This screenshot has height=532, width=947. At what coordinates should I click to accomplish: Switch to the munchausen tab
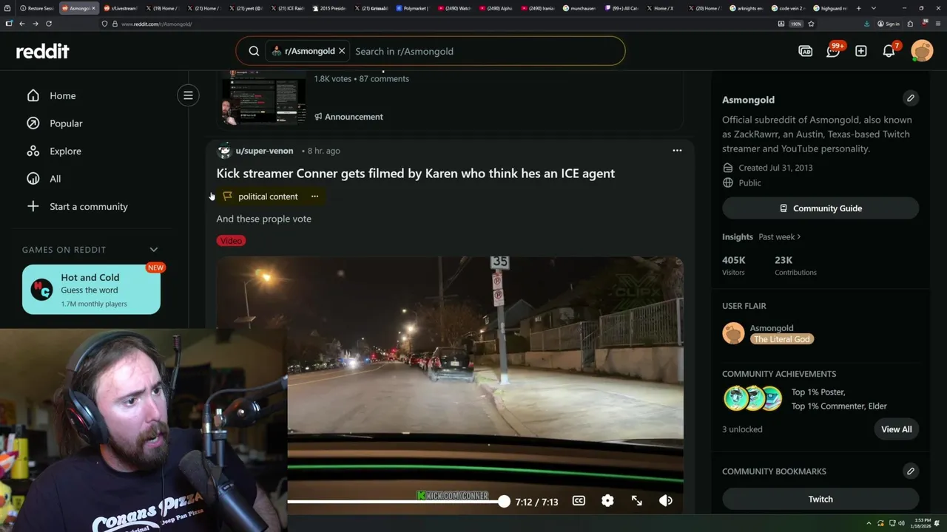coord(579,8)
